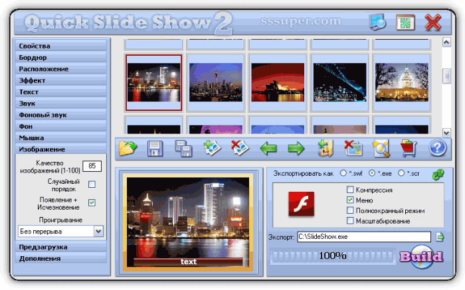Uncheck Появление + Исчезновение checkbox

pos(92,203)
